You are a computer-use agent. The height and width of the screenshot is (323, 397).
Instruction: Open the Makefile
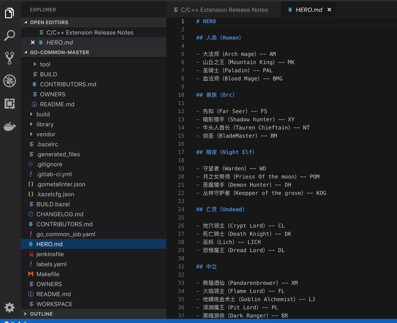93,274
